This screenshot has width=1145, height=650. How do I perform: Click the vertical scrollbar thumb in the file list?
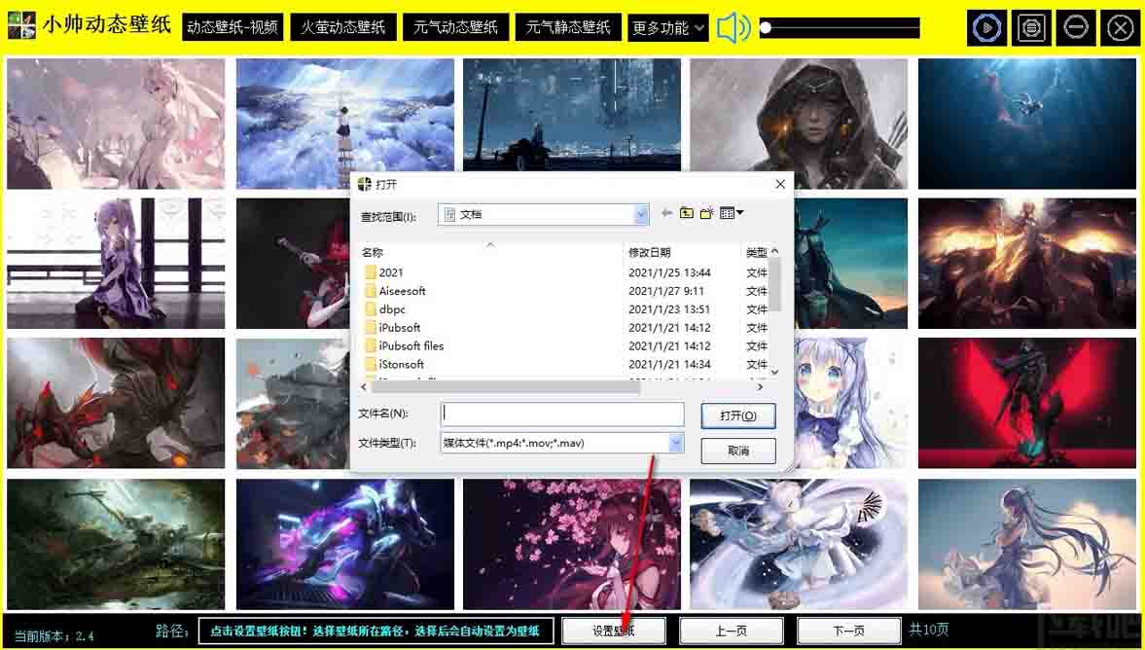click(774, 285)
